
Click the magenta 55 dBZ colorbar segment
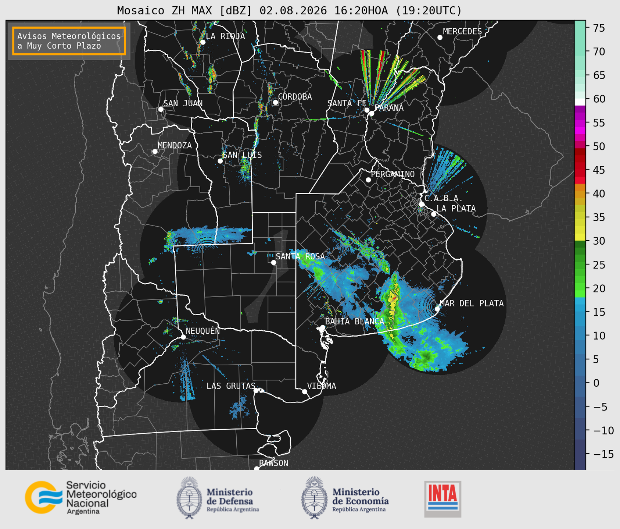pyautogui.click(x=580, y=123)
